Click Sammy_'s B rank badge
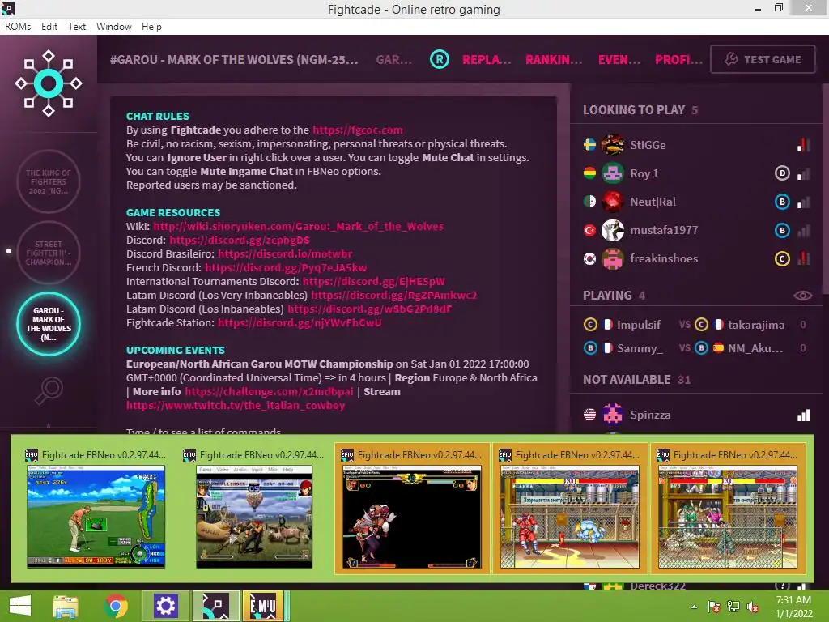This screenshot has width=829, height=622. [590, 348]
